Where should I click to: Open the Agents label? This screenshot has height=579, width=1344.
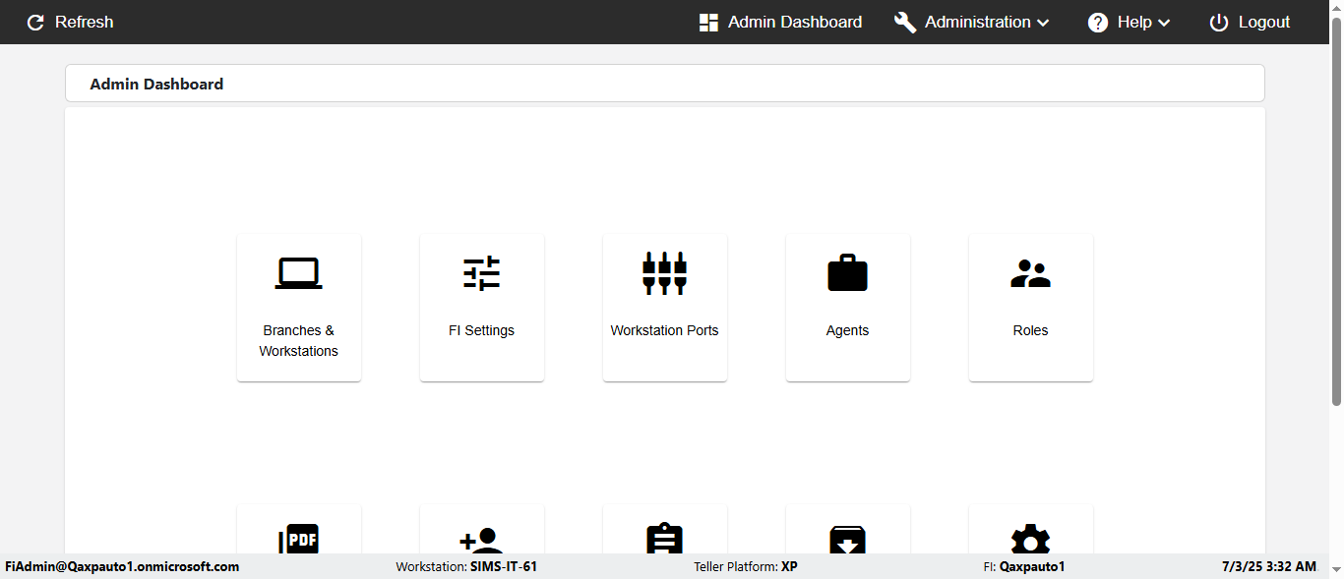848,330
